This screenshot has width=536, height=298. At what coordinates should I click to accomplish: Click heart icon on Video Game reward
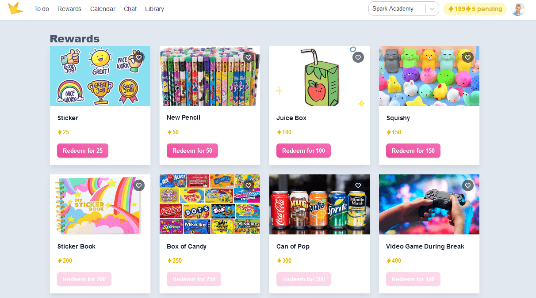coord(468,186)
